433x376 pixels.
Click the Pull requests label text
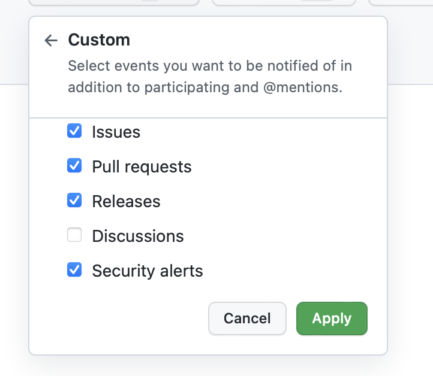(x=142, y=166)
